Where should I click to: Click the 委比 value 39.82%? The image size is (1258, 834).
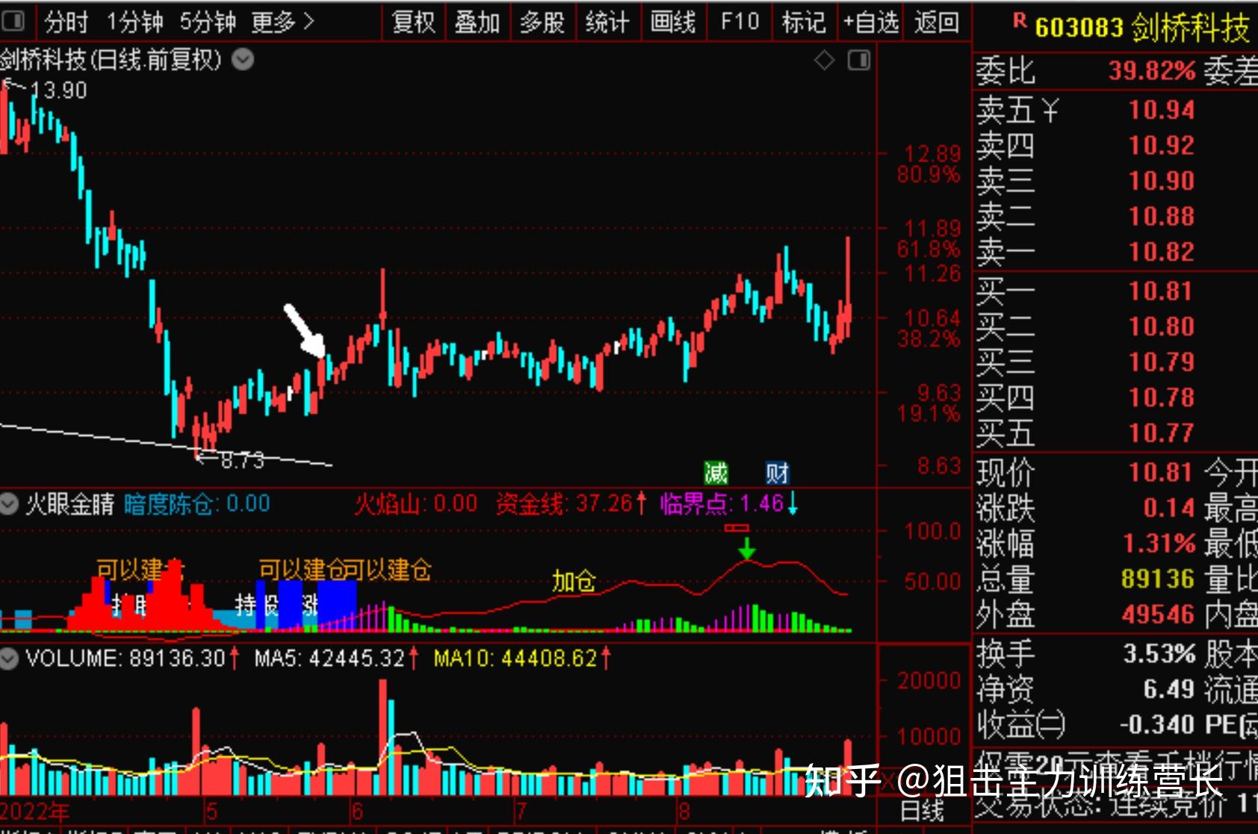click(x=1152, y=71)
